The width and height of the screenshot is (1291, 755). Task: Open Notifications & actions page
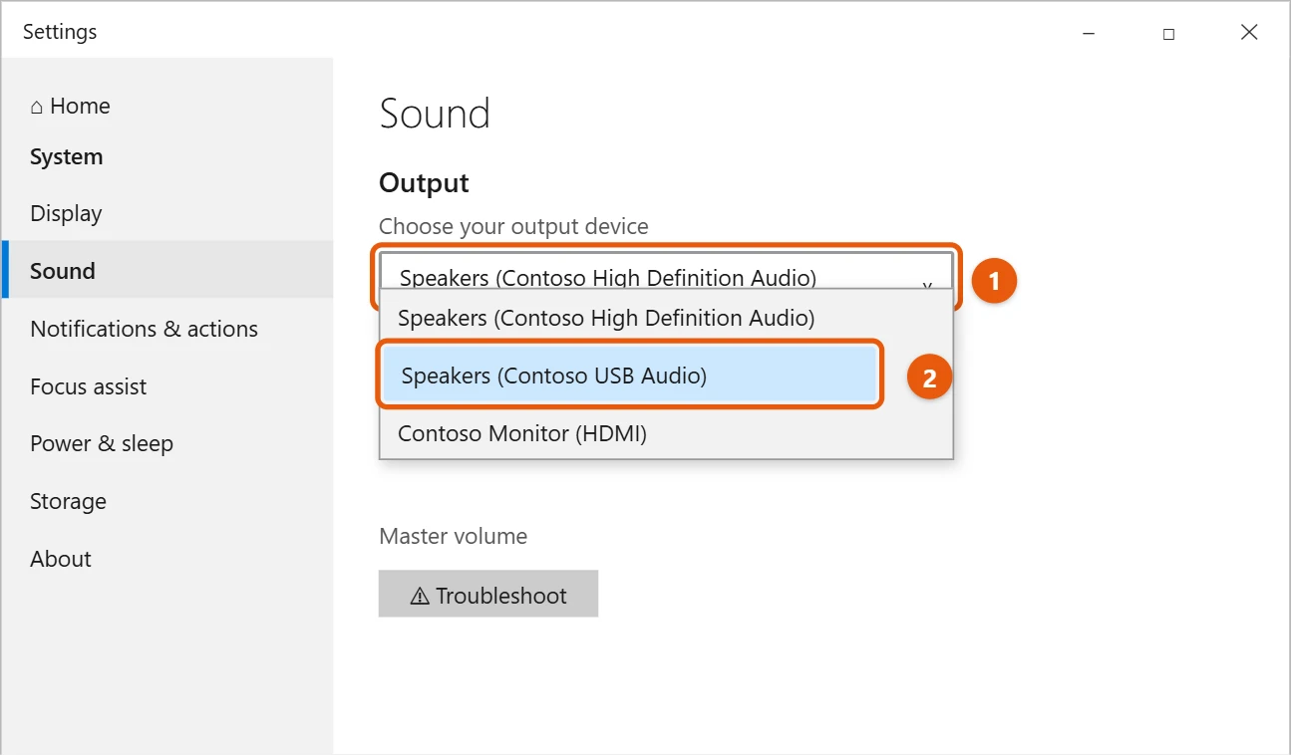point(144,329)
